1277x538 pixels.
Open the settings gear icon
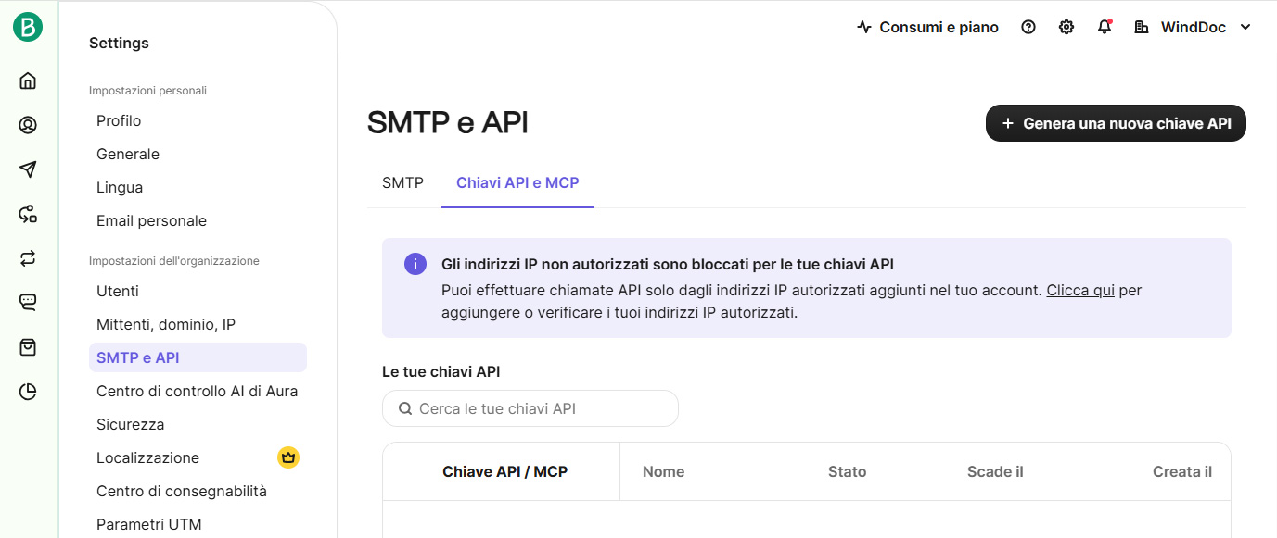1066,28
